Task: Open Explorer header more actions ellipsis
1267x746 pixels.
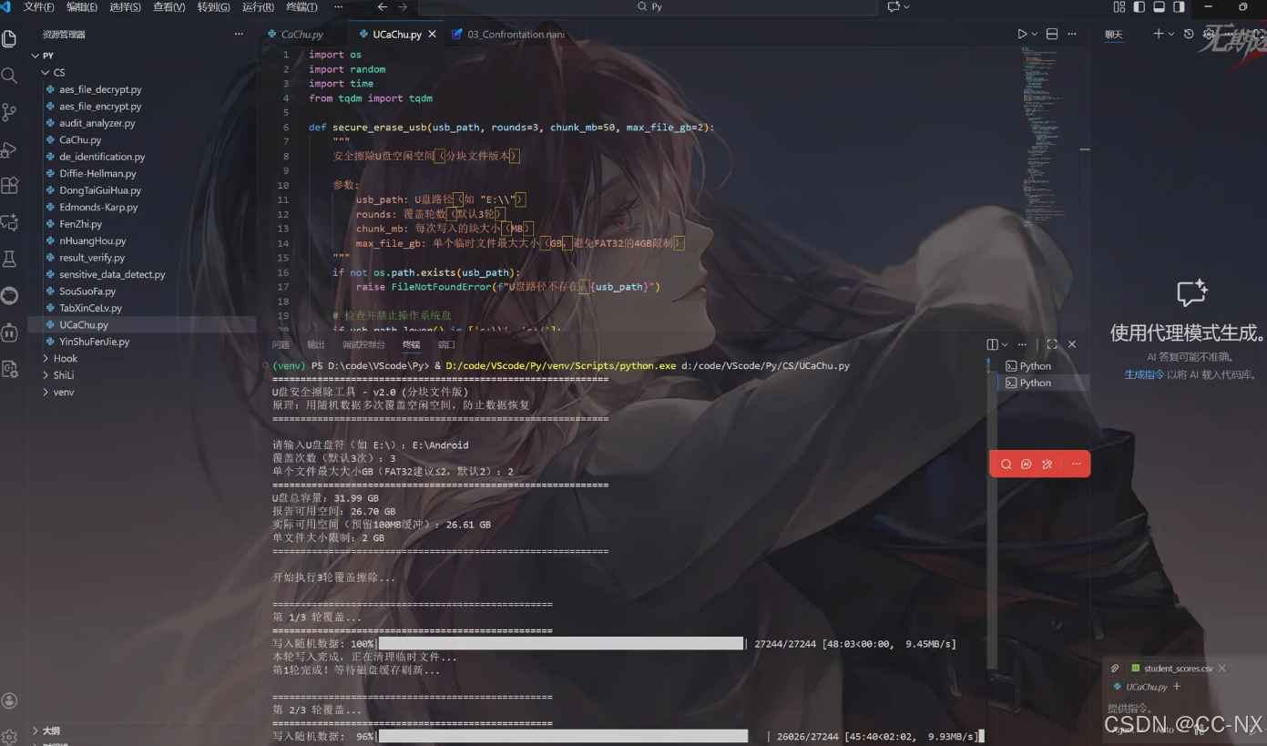Action: point(239,34)
